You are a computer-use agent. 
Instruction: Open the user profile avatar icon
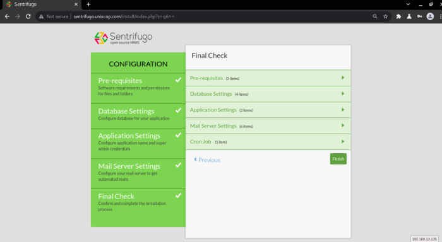(430, 16)
